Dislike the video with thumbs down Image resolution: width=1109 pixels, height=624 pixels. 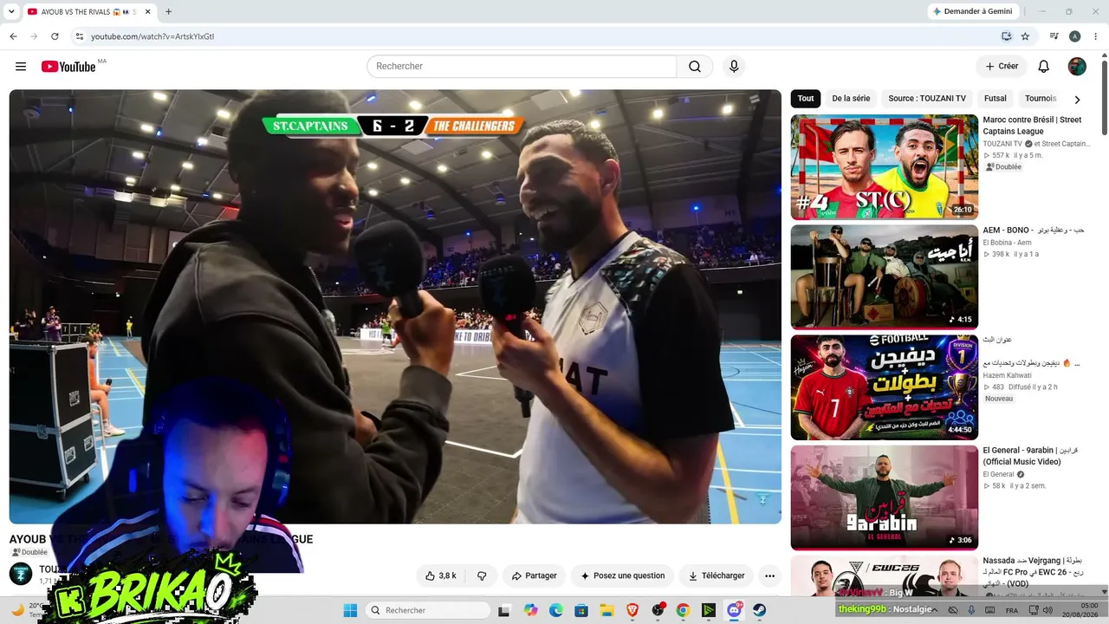(482, 575)
